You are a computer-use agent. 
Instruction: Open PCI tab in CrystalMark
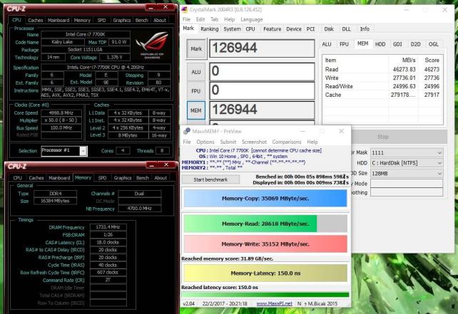tap(310, 29)
